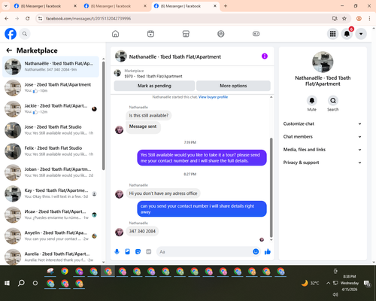Image resolution: width=376 pixels, height=301 pixels.
Task: Open the tab search dropdown arrow
Action: (x=5, y=6)
